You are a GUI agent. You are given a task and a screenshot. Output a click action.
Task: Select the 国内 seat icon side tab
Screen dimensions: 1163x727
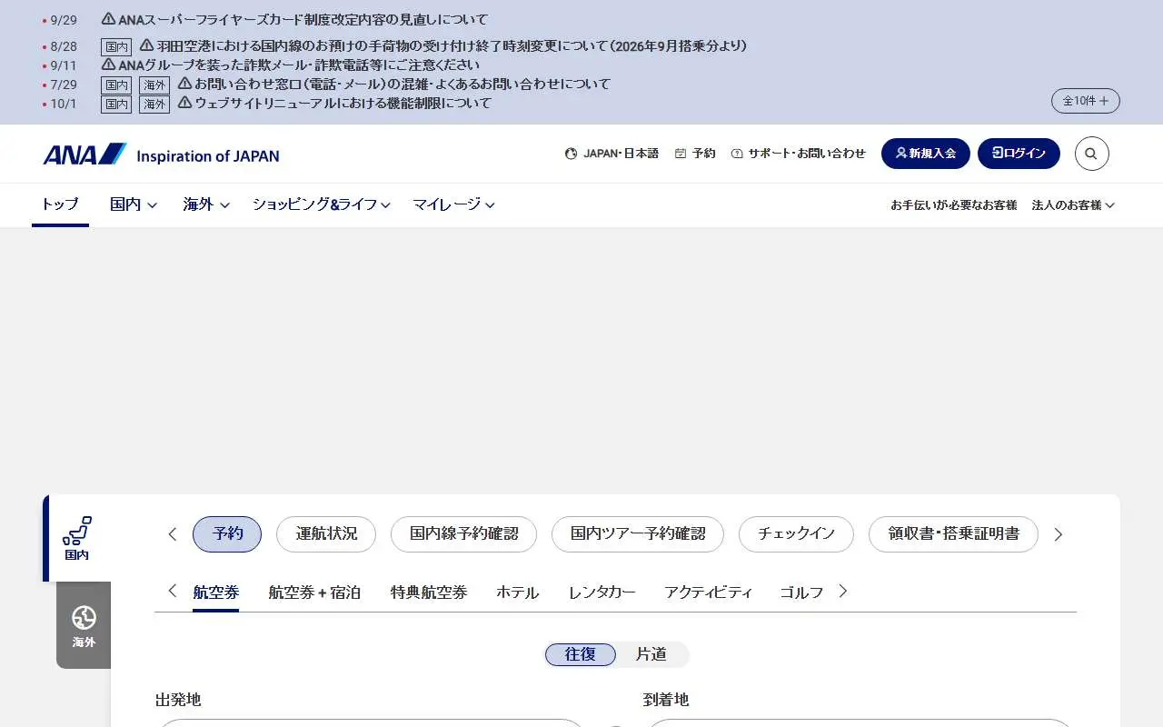coord(77,538)
